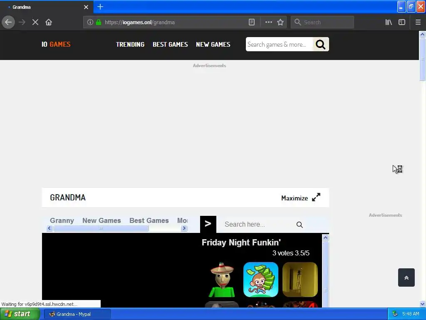This screenshot has width=426, height=320.
Task: Click the Maximize label
Action: pyautogui.click(x=295, y=198)
